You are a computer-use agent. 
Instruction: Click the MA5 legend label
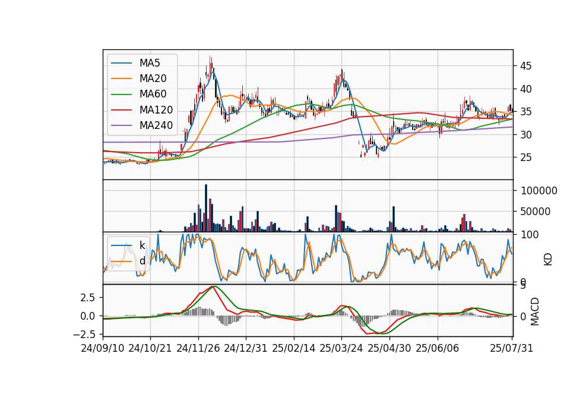tap(150, 63)
